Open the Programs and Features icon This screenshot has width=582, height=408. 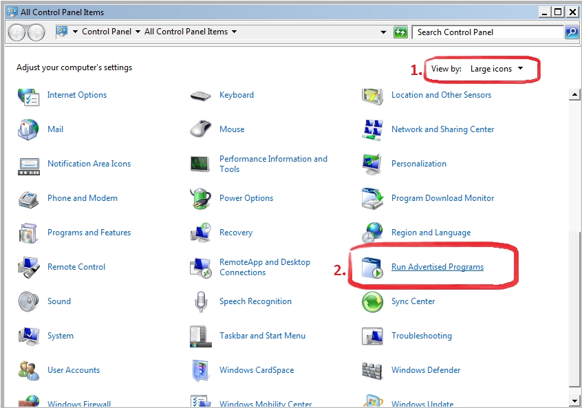click(x=28, y=233)
